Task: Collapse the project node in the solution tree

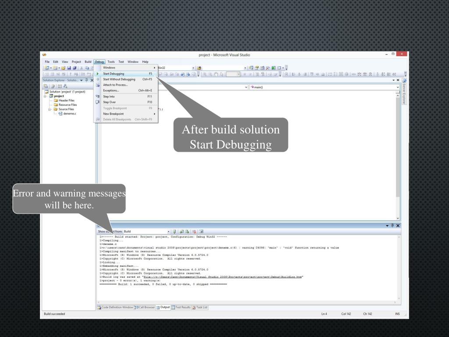Action: click(45, 96)
